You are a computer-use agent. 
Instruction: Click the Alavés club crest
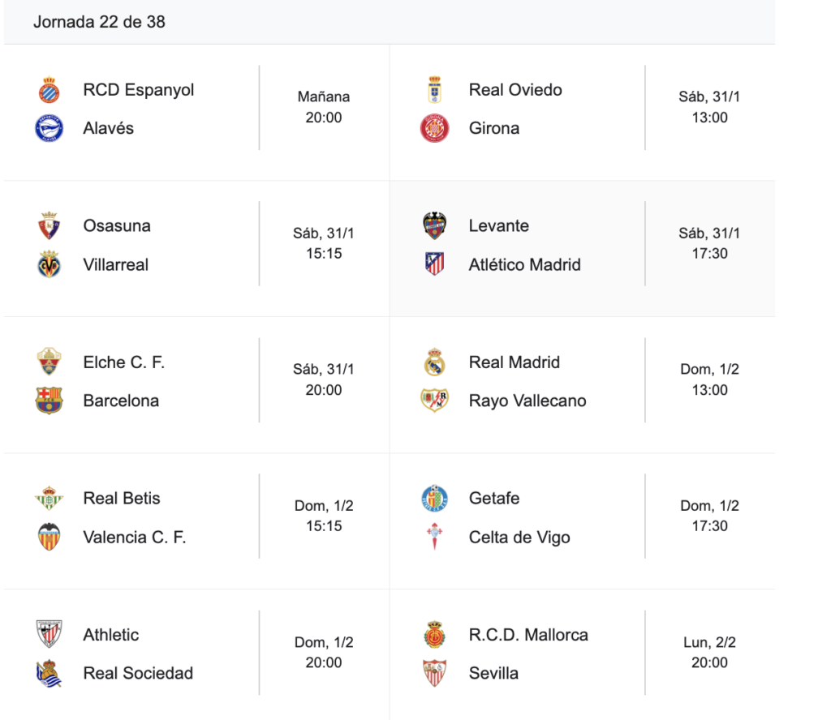[50, 128]
